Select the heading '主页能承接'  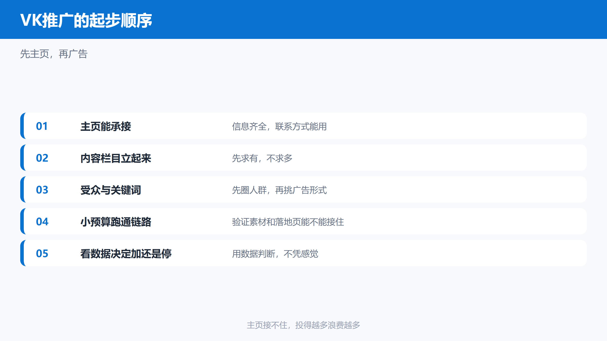(x=106, y=126)
